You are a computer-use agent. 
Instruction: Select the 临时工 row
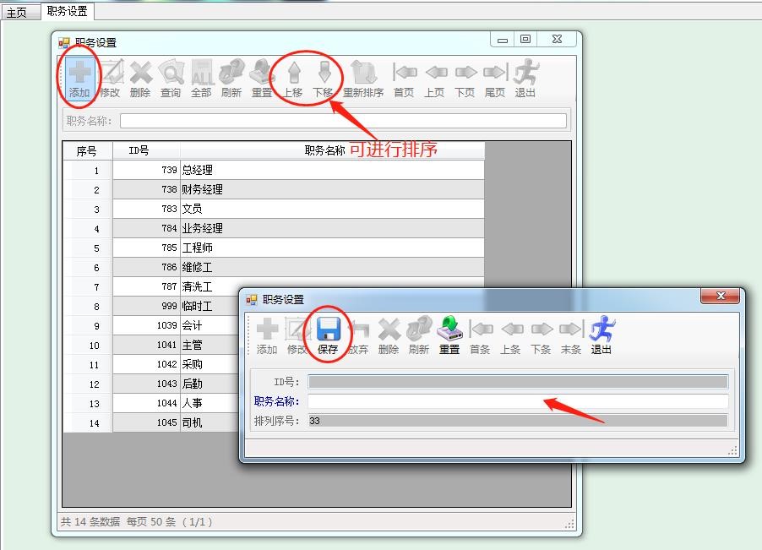(x=151, y=306)
